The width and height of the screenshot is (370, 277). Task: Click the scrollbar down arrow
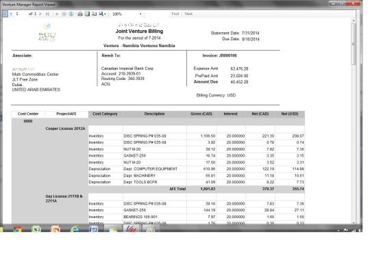click(x=354, y=222)
